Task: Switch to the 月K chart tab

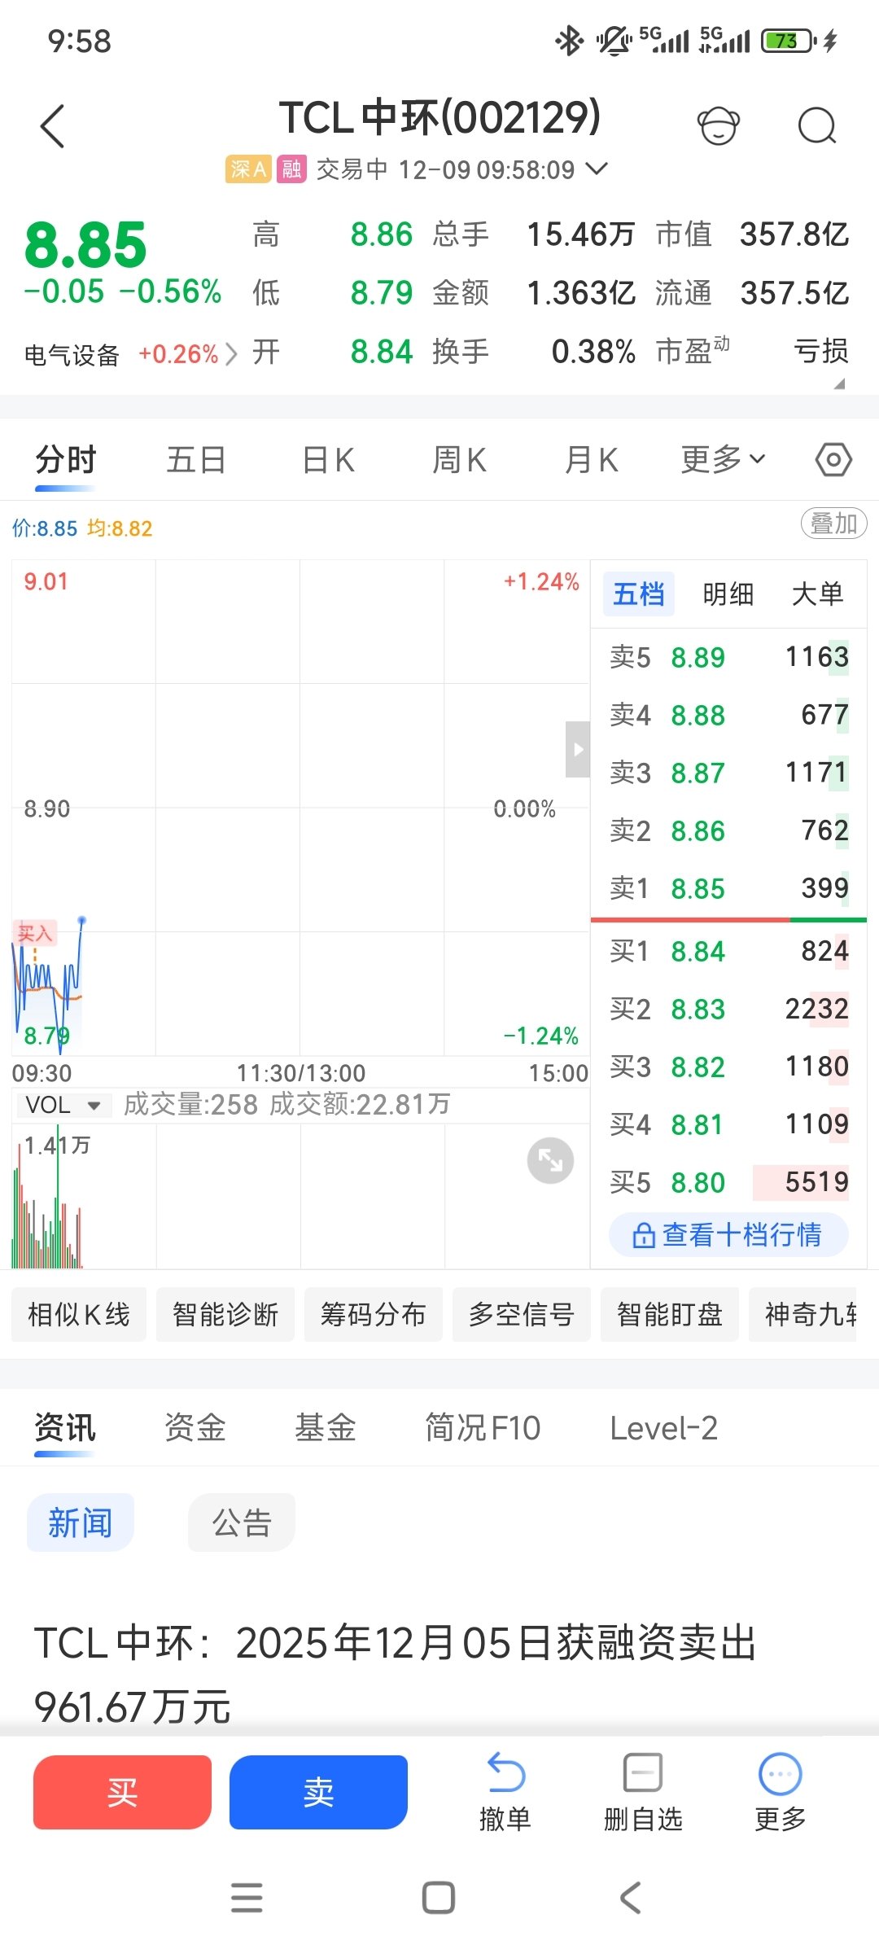Action: click(x=592, y=460)
